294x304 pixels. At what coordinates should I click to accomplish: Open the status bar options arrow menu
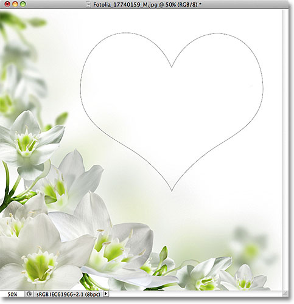(106, 294)
